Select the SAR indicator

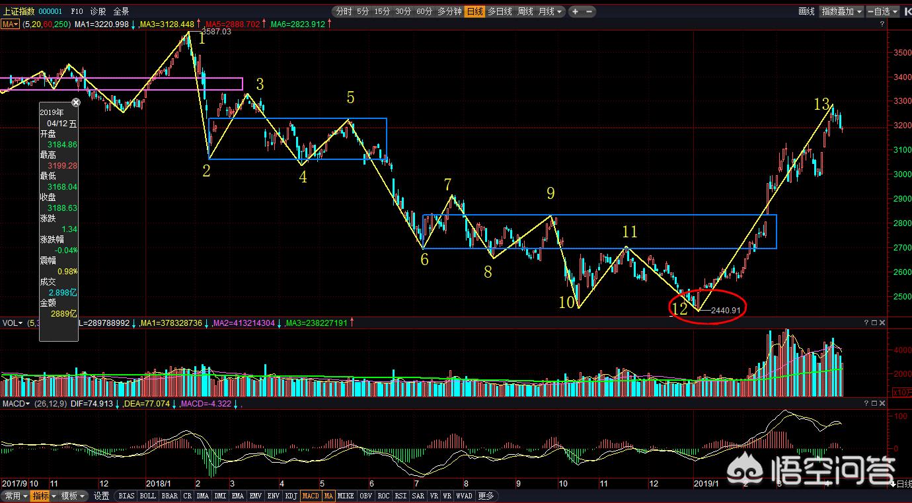pos(418,496)
